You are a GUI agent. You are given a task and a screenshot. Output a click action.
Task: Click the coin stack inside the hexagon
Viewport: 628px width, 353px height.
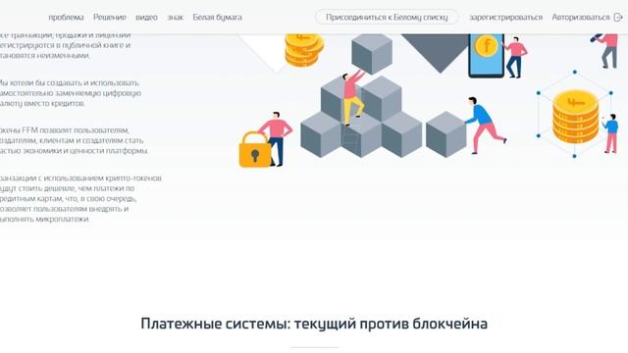pyautogui.click(x=575, y=116)
